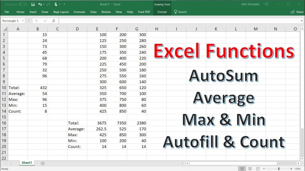Switch to Page Layout view icon
The height and width of the screenshot is (171, 305).
250,169
